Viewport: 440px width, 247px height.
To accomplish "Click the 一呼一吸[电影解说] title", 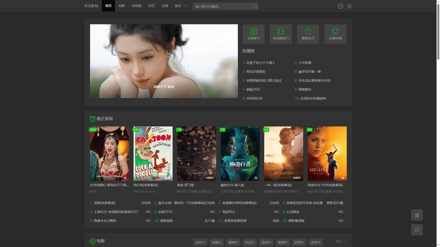I will tap(278, 185).
